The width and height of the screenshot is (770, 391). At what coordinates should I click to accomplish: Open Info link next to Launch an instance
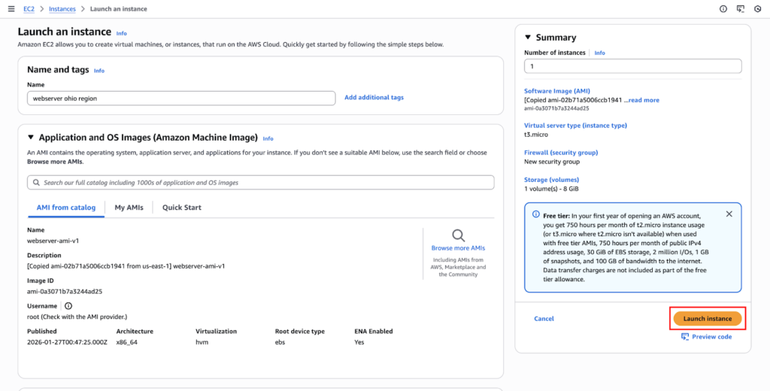[121, 33]
